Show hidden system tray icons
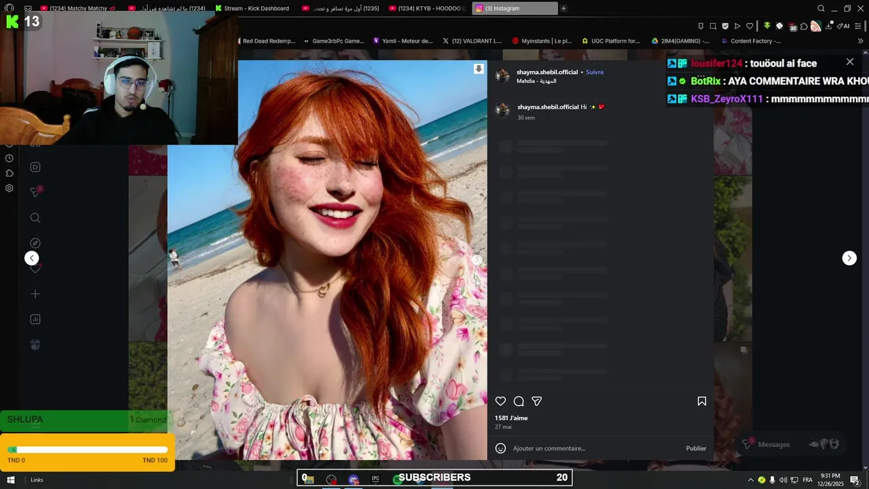869x489 pixels. pyautogui.click(x=750, y=479)
